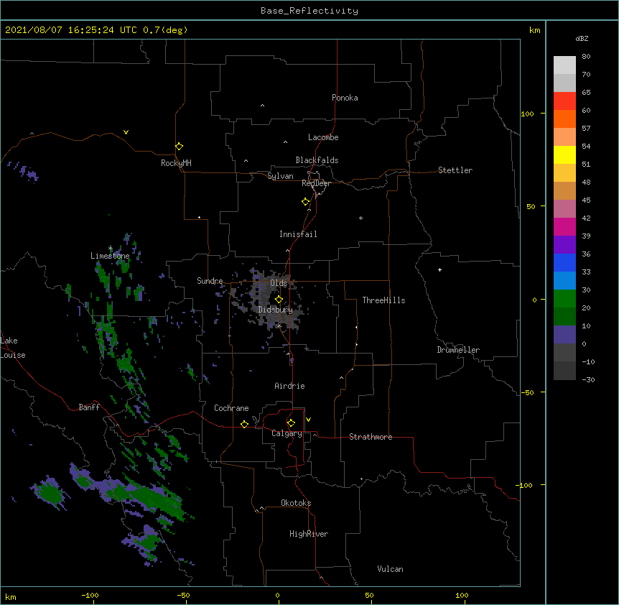Click the slate-blue 0-10 dBZ legend swatch
619x605 pixels.
point(564,335)
